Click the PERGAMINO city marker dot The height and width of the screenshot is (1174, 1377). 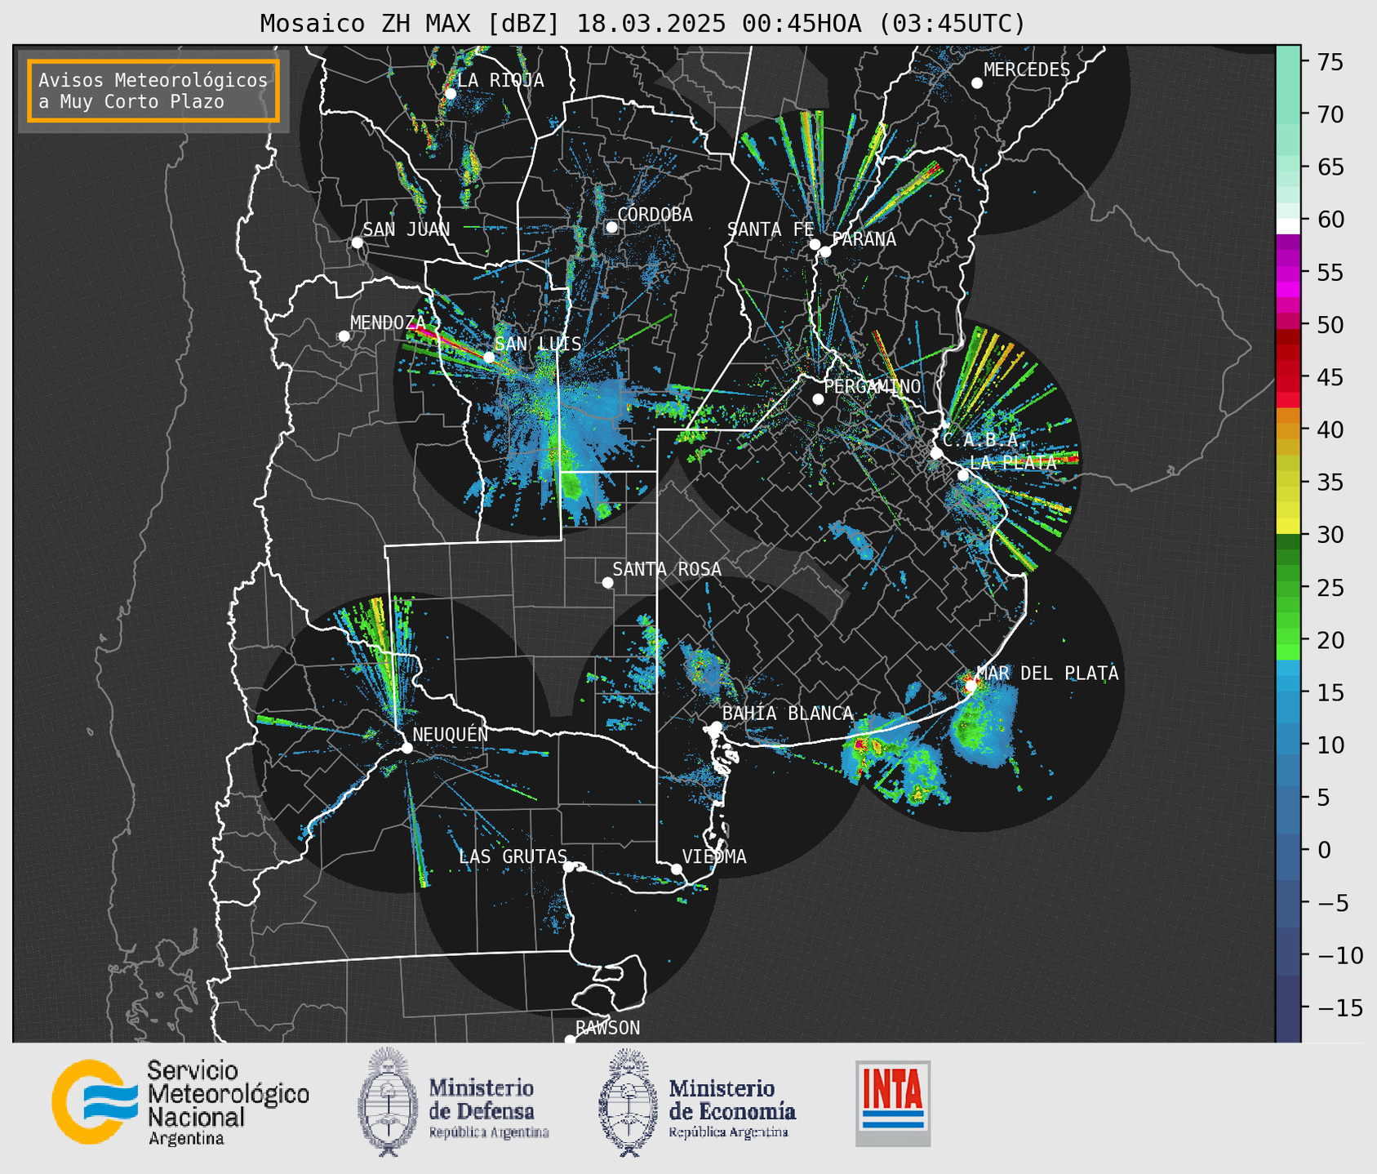click(x=818, y=399)
